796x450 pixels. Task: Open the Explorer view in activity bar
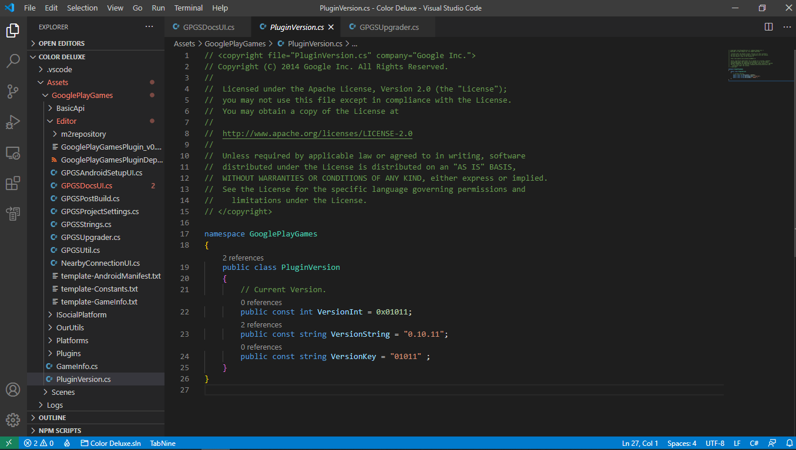[13, 31]
